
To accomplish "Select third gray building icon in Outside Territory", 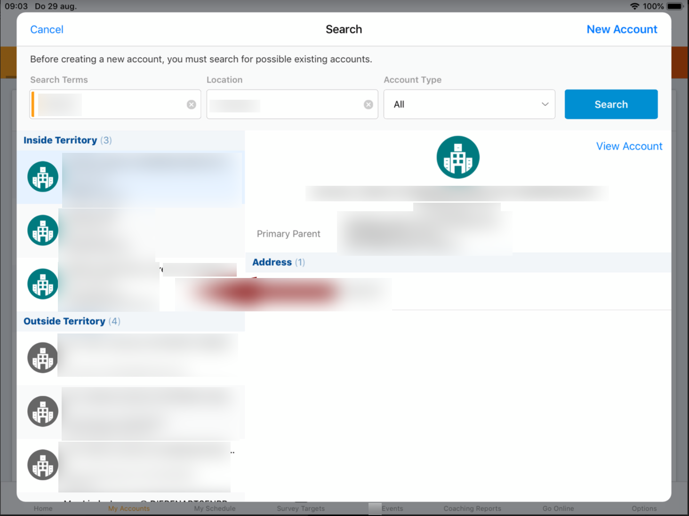I will tap(43, 465).
